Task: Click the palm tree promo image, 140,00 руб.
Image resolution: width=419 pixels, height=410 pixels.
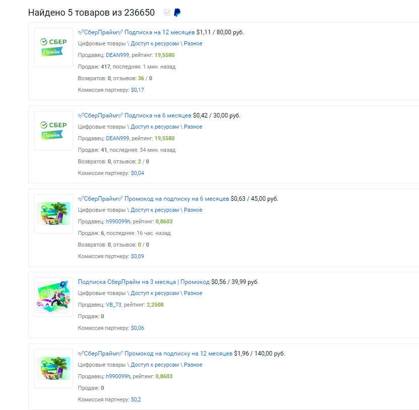Action: 53,369
